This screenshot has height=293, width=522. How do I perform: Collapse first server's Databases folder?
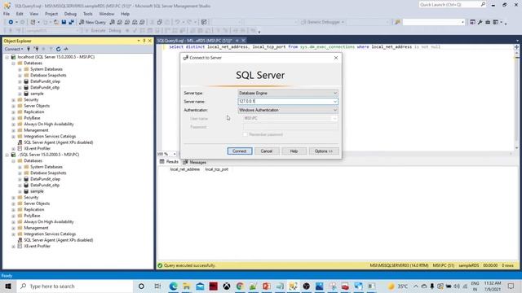click(x=13, y=63)
